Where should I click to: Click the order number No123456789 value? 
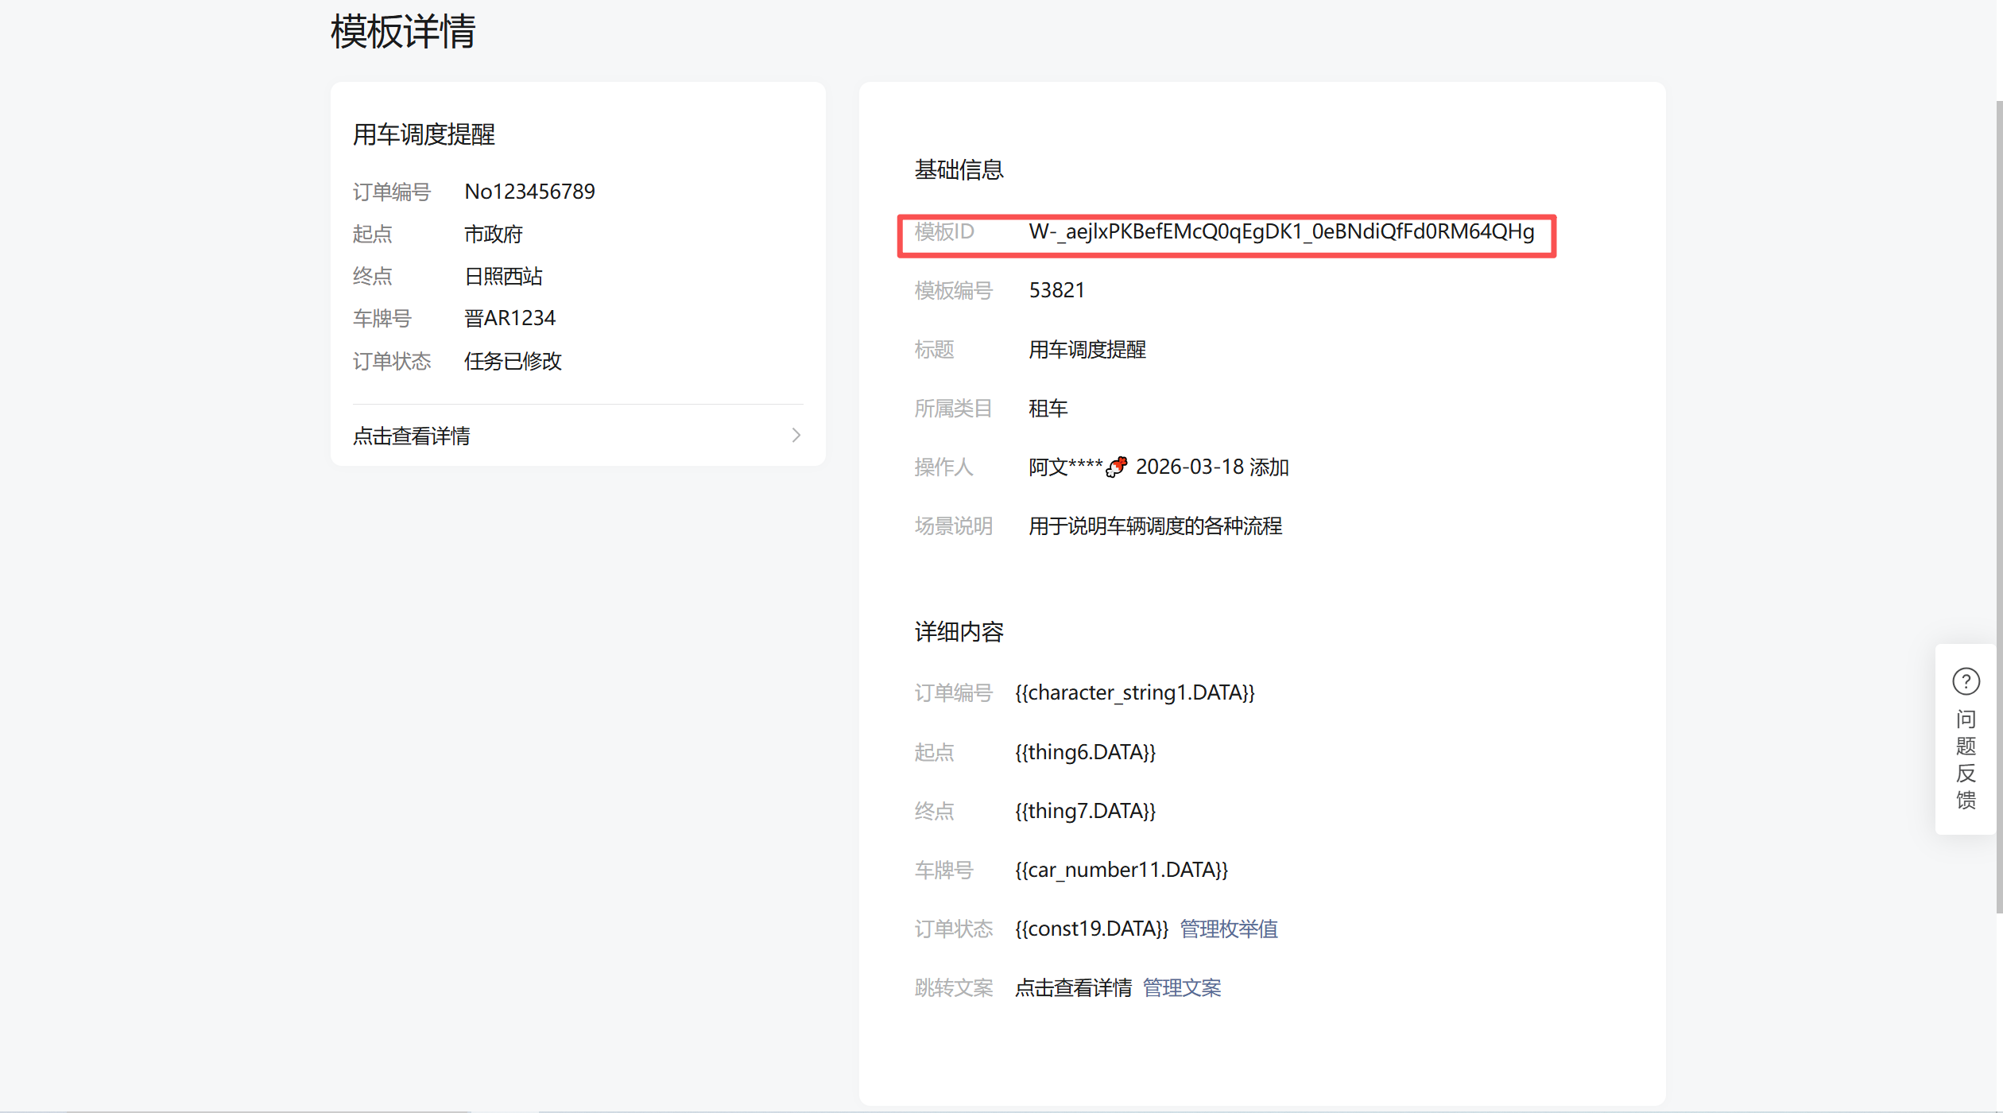(x=529, y=192)
